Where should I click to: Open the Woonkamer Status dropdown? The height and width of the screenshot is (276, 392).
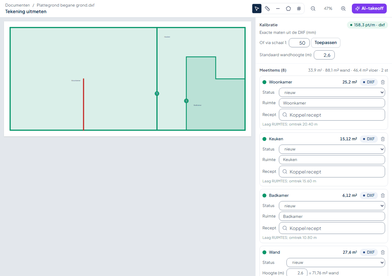coord(332,92)
